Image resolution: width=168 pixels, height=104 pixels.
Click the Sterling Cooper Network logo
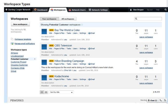pos(18,10)
